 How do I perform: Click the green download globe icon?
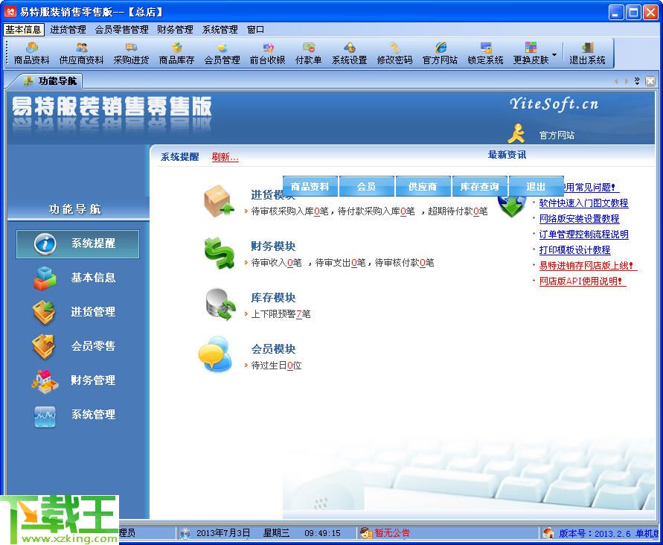pos(512,206)
